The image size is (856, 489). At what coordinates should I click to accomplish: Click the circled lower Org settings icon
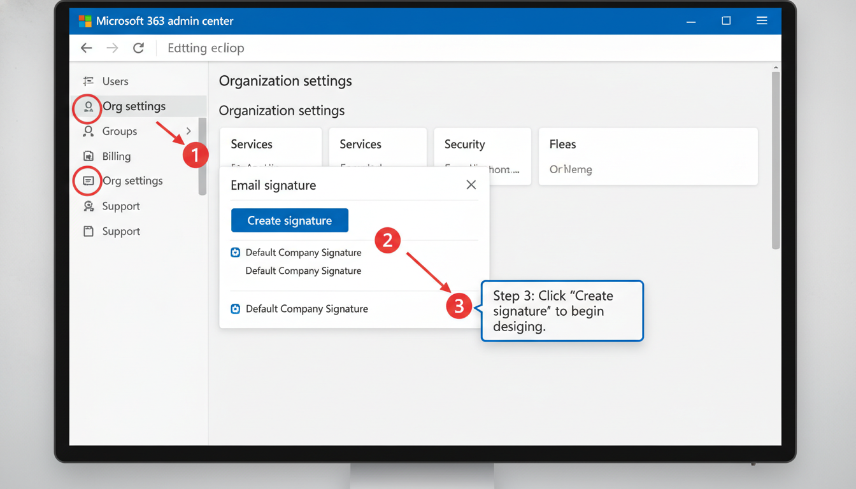[89, 181]
